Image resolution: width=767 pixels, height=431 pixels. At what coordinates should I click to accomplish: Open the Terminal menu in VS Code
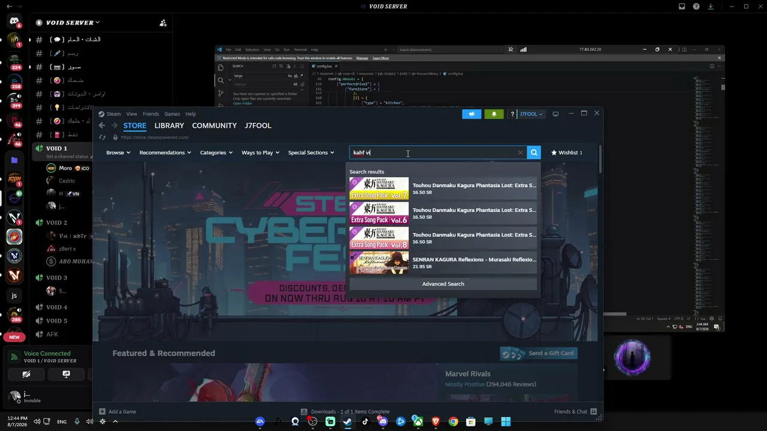tap(300, 50)
